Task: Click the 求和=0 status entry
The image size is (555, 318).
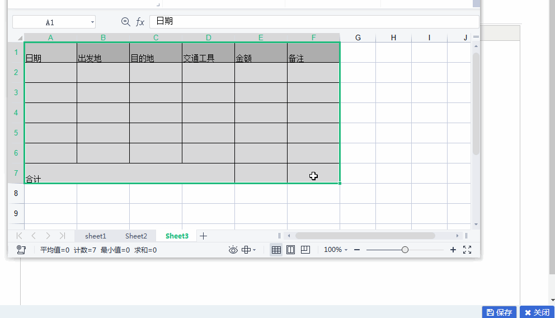Action: tap(145, 250)
